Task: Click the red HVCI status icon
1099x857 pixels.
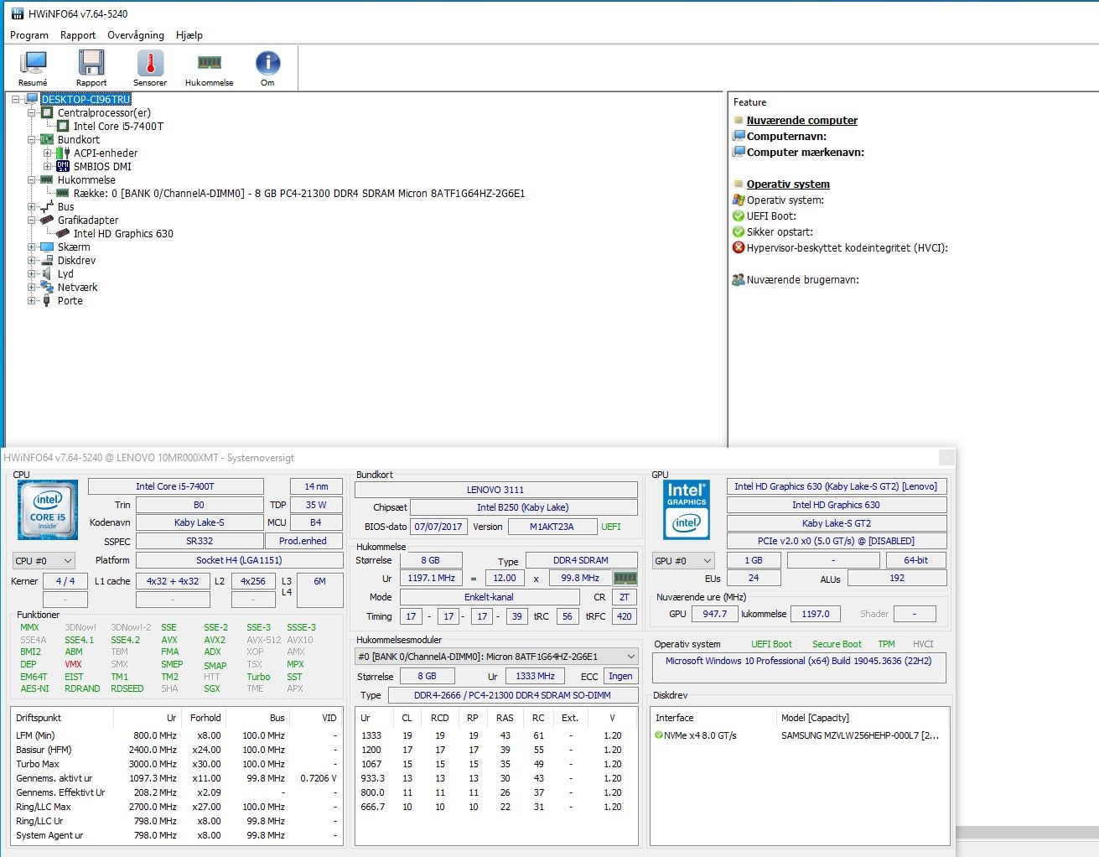Action: 739,247
